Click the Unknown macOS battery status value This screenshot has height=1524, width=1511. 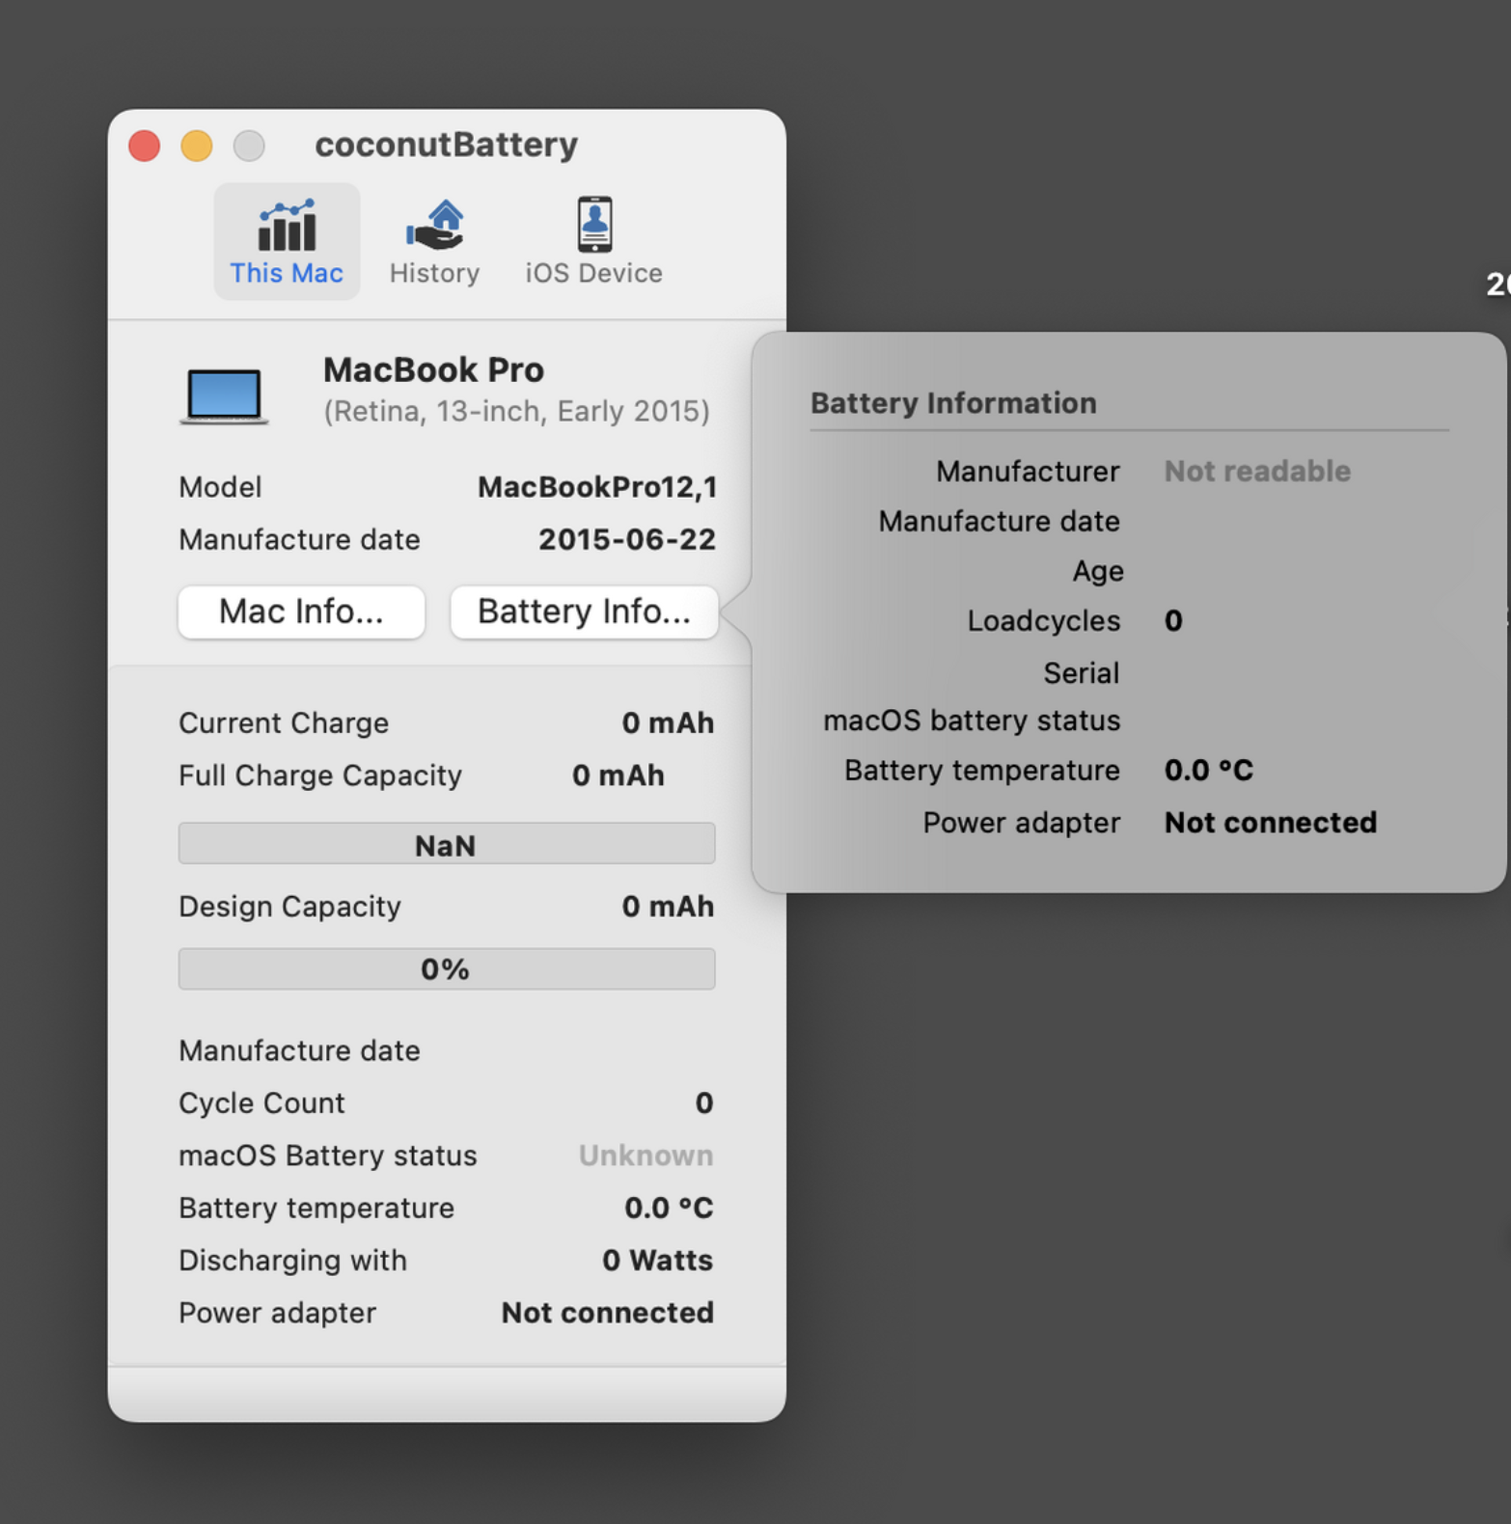[x=646, y=1156]
